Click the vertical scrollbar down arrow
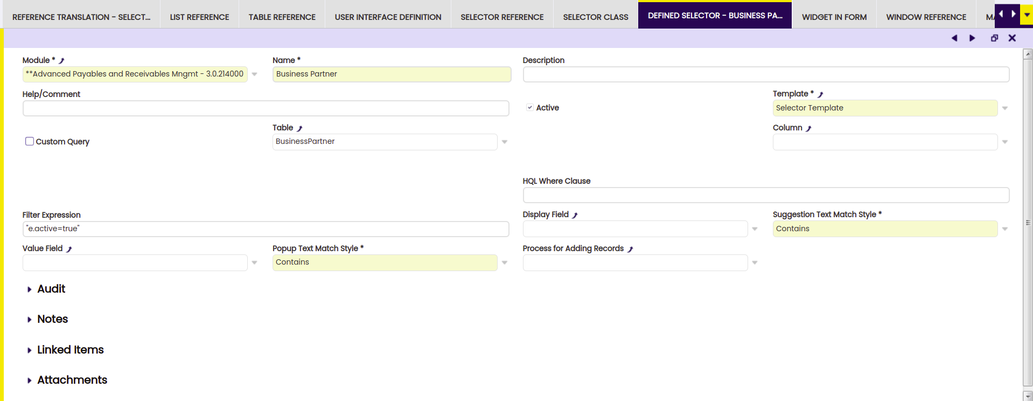1033x401 pixels. (x=1028, y=396)
